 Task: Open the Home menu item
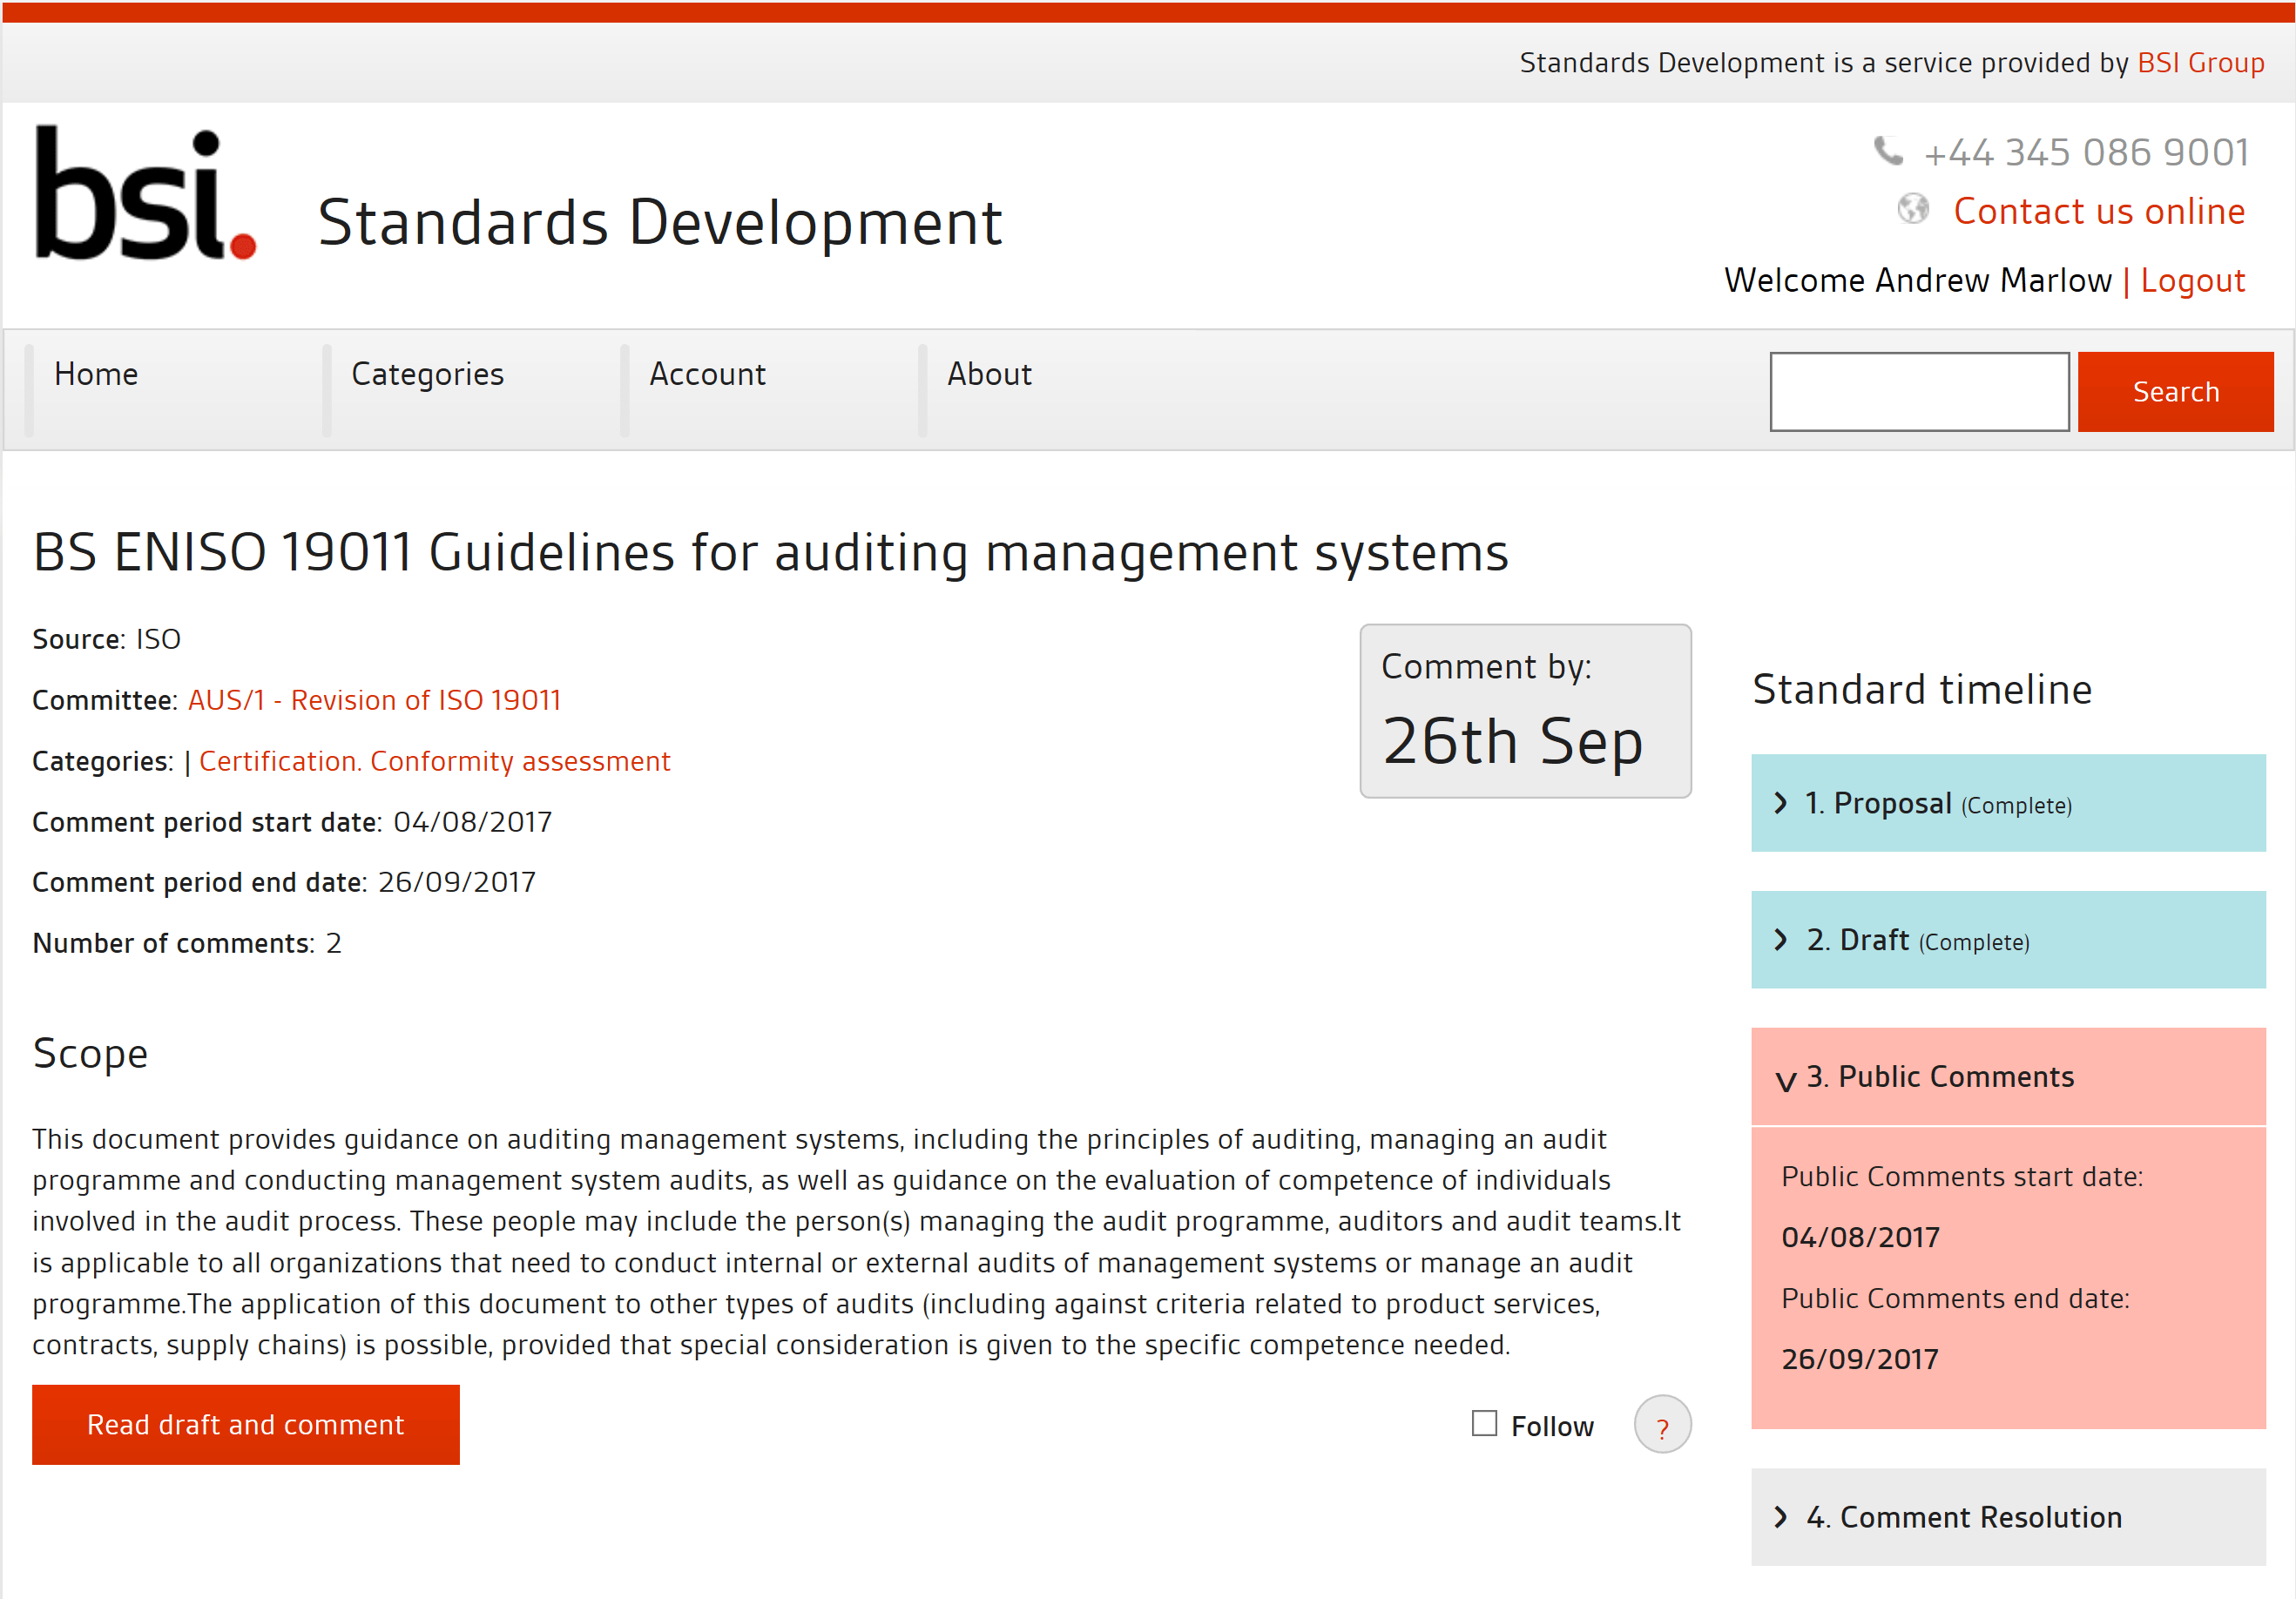click(x=96, y=374)
